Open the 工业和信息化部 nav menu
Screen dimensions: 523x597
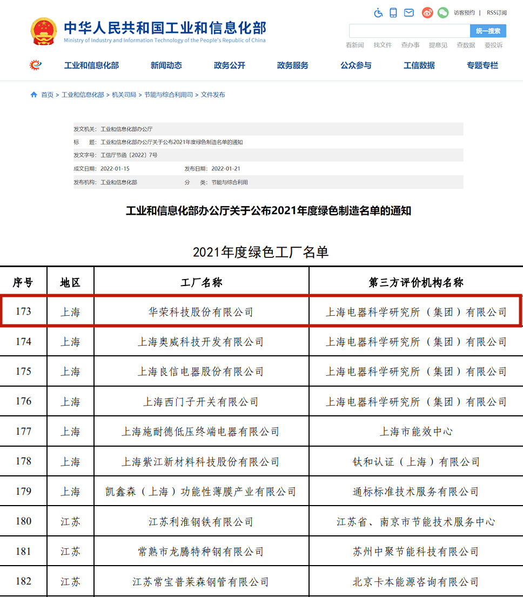click(91, 65)
